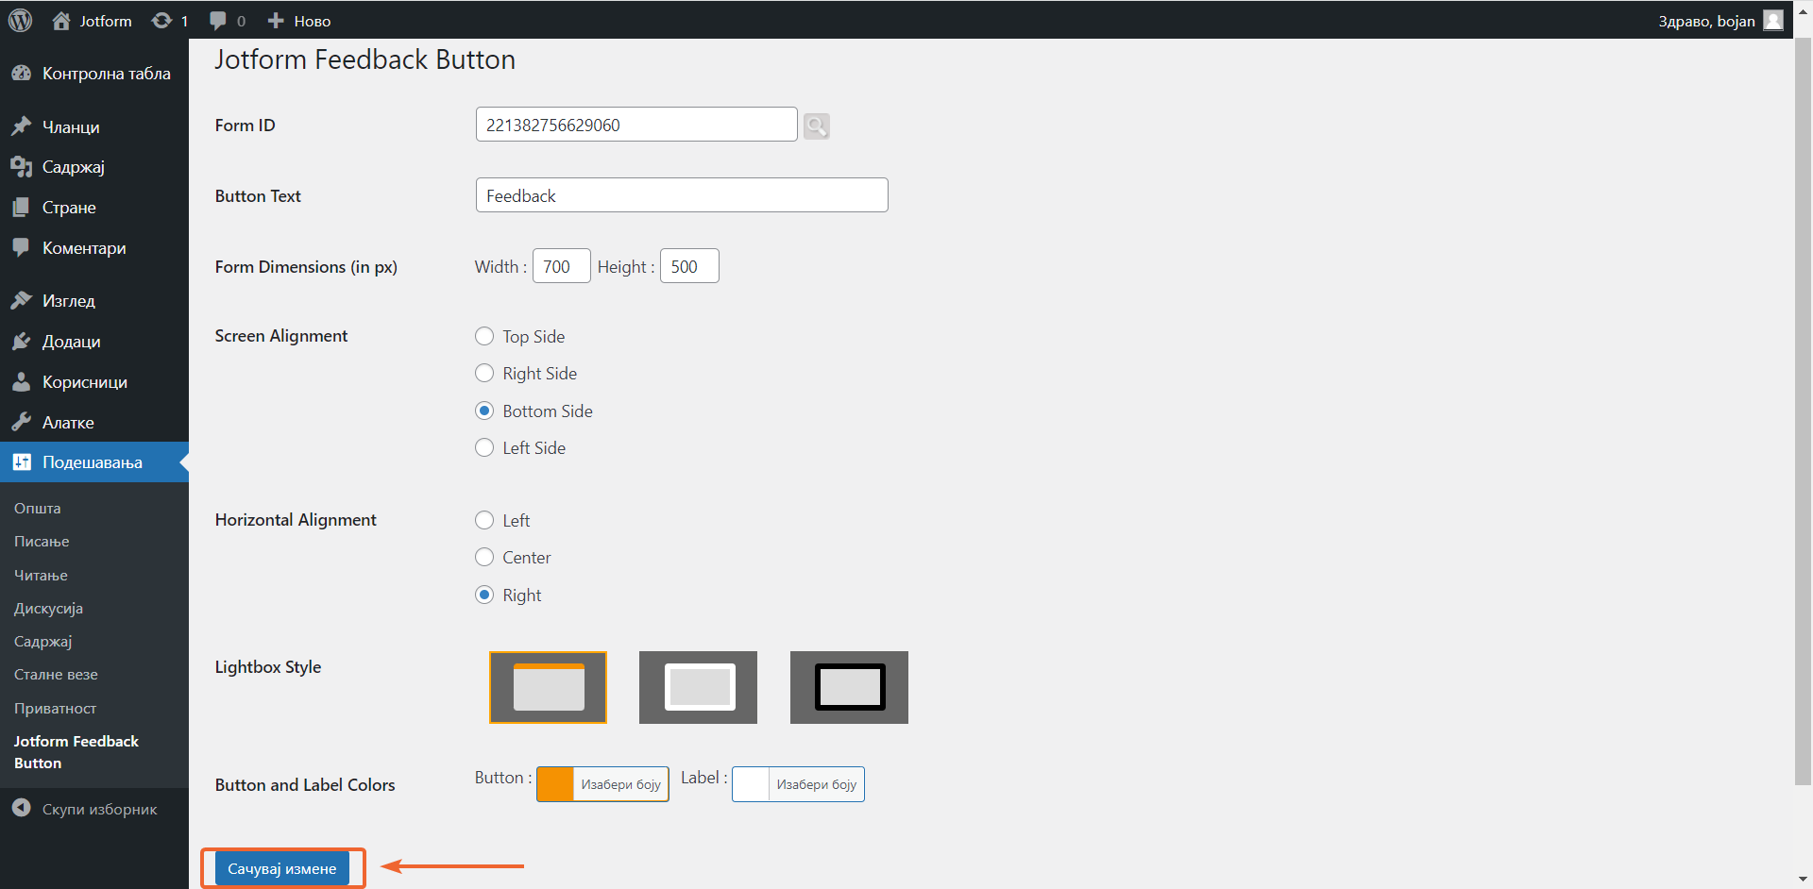Select Center horizontal alignment
This screenshot has height=889, width=1813.
tap(484, 557)
